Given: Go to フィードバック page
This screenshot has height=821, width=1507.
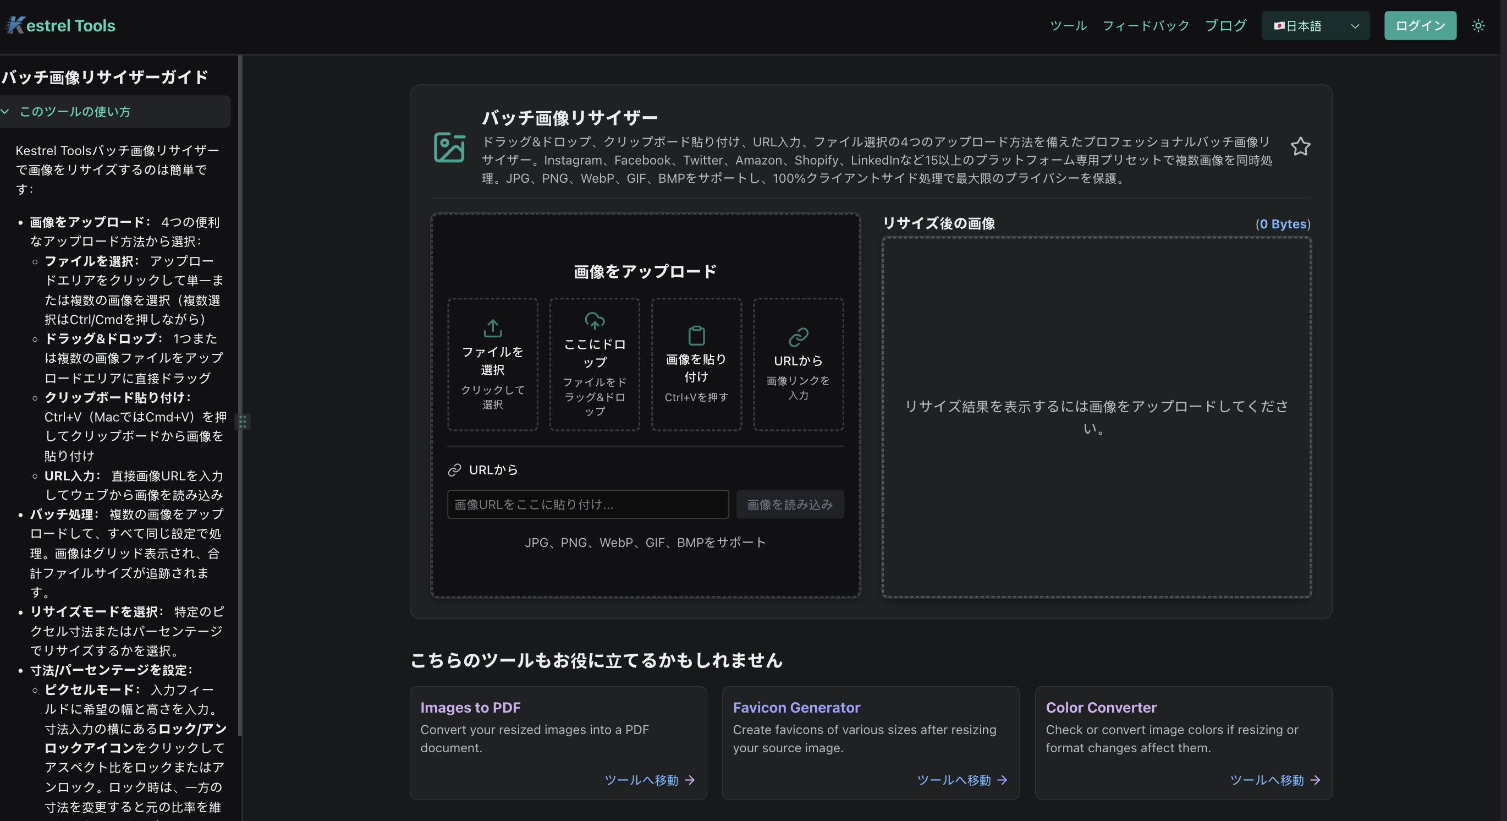Looking at the screenshot, I should point(1146,26).
